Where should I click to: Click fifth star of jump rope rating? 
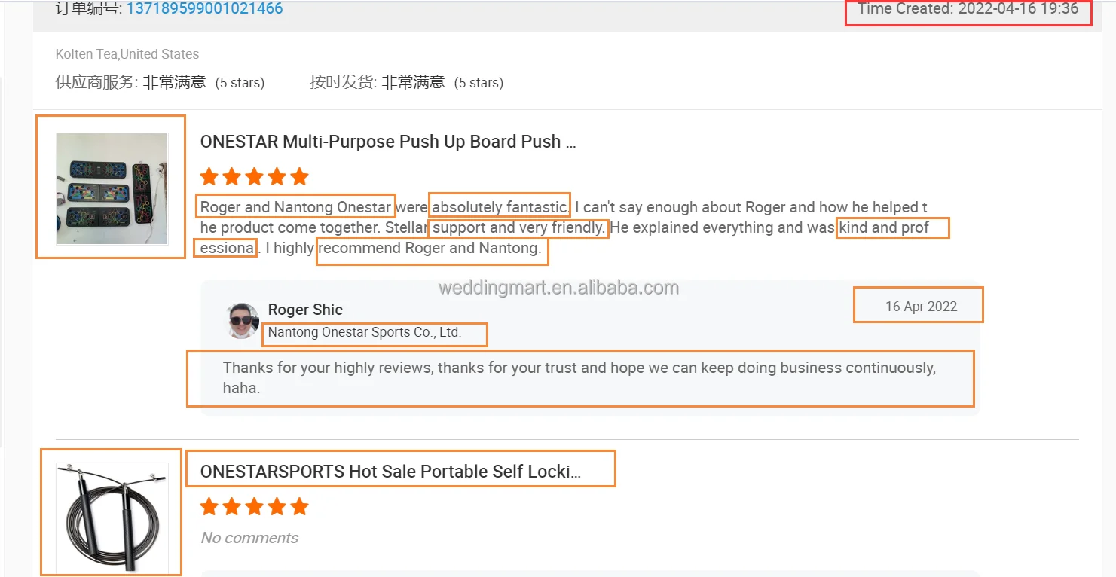click(x=299, y=507)
